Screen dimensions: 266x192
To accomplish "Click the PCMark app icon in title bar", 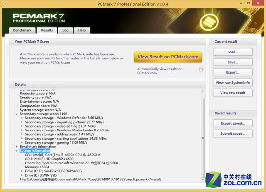I will pyautogui.click(x=5, y=4).
